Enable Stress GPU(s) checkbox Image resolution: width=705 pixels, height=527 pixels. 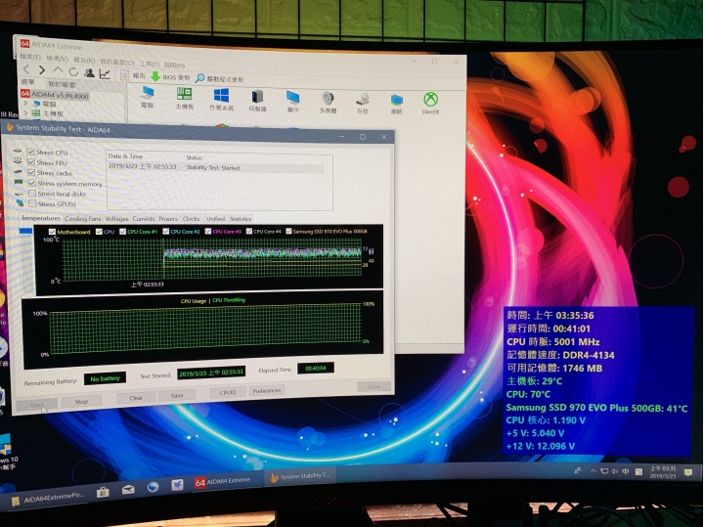(33, 203)
